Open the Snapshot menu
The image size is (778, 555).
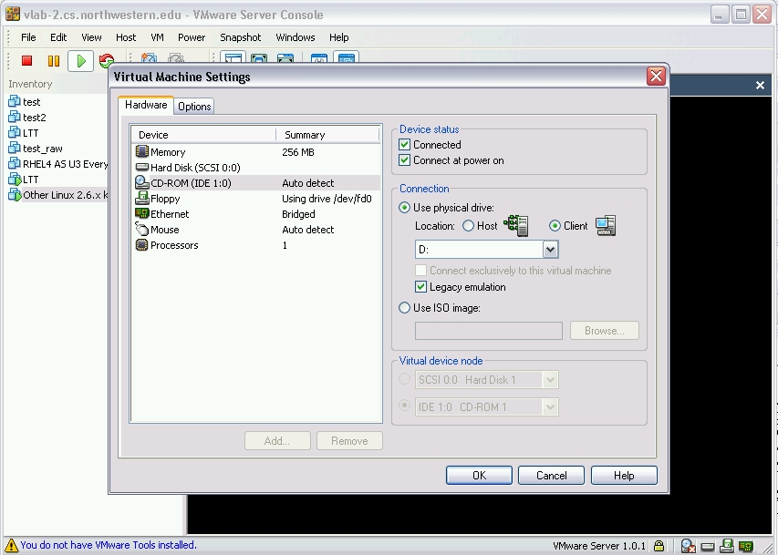pyautogui.click(x=240, y=37)
